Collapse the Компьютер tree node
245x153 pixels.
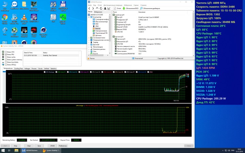89,17
